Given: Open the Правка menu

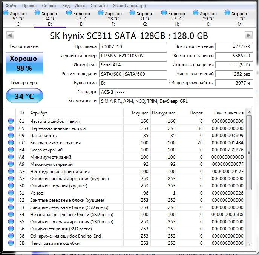Looking at the screenshot, I should tap(29, 6).
